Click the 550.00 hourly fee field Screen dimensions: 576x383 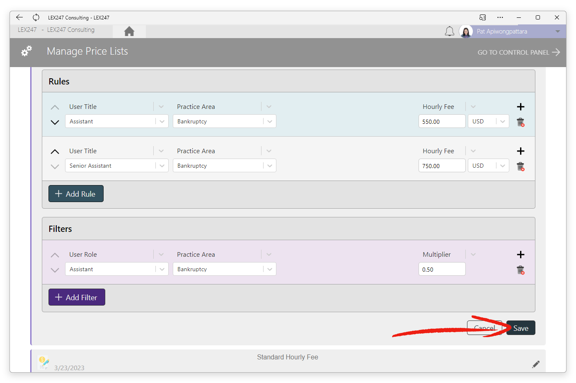coord(442,121)
